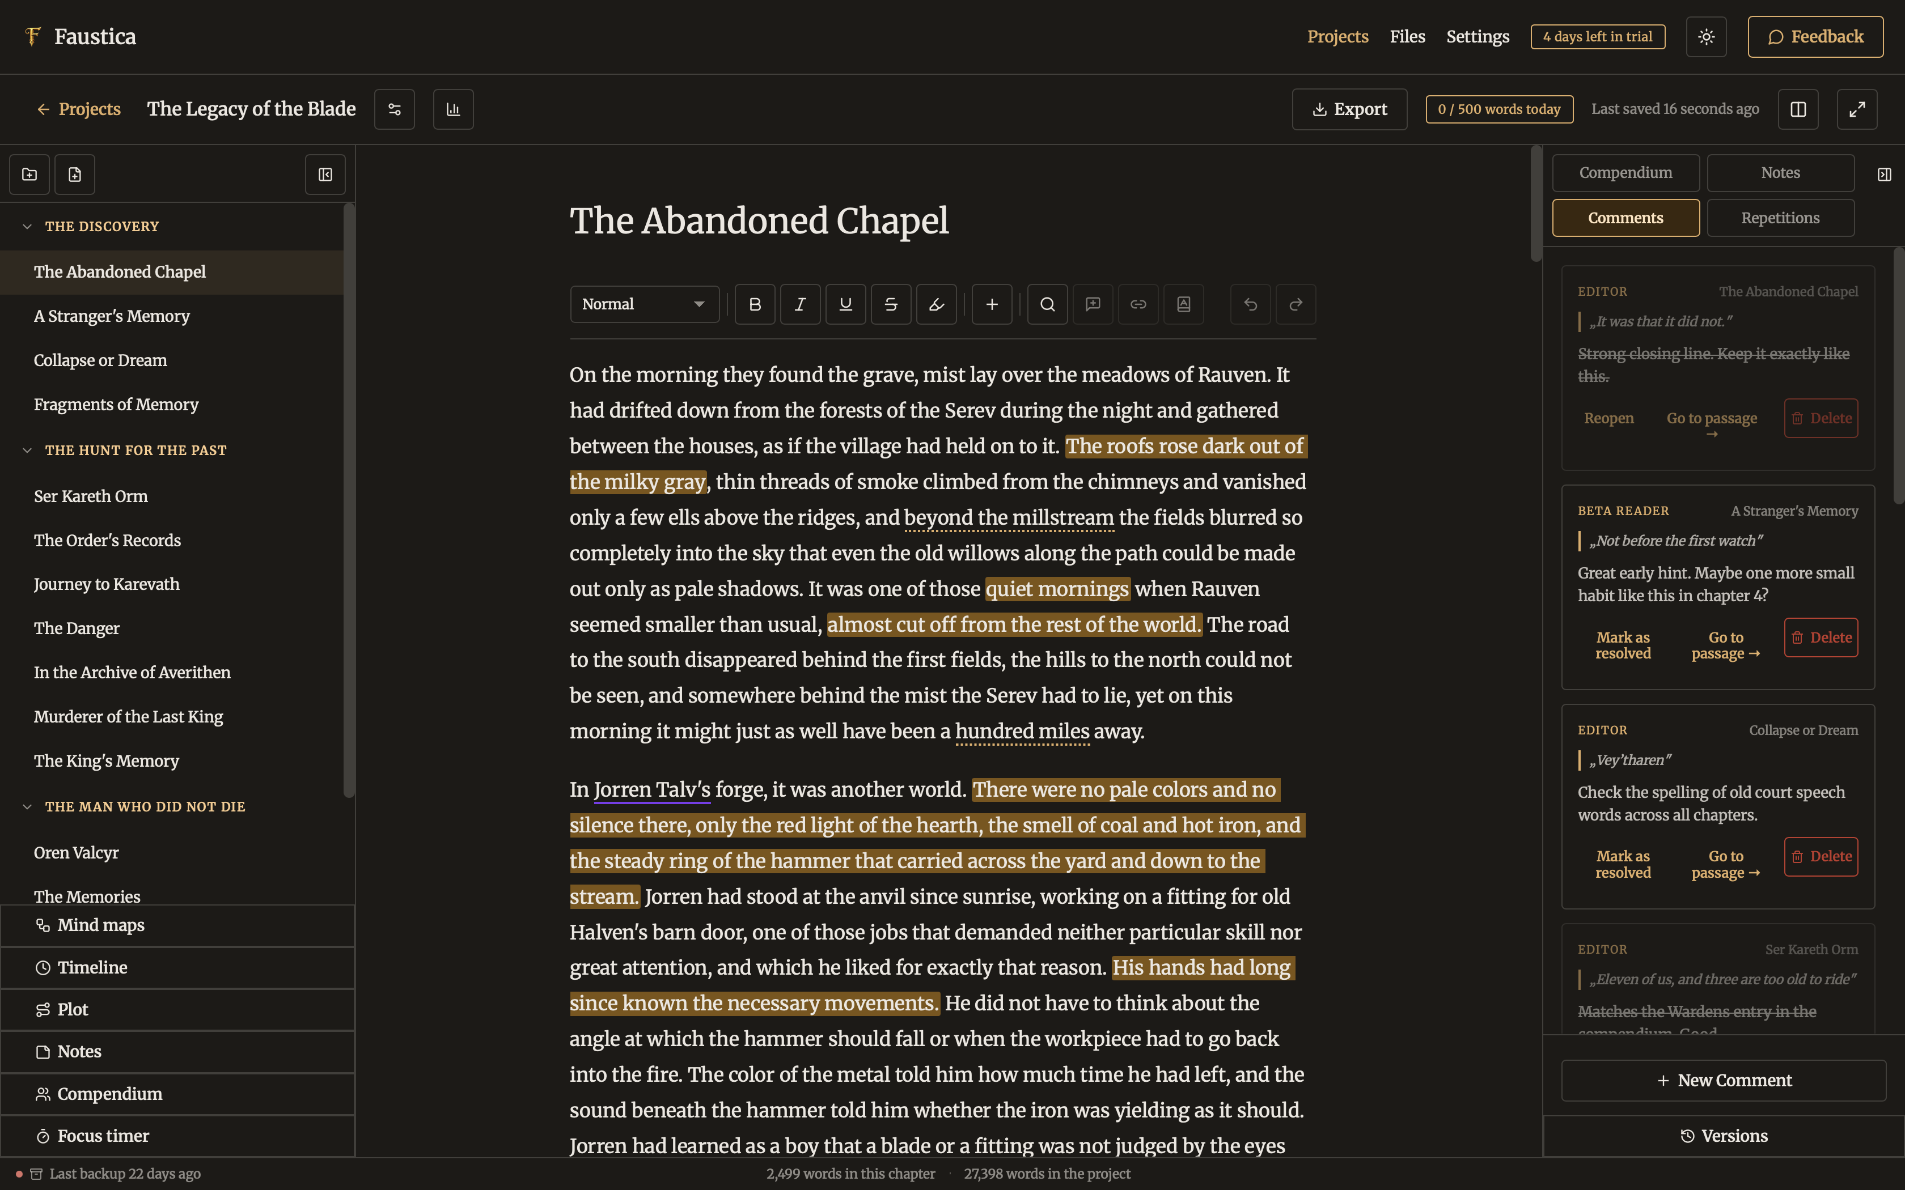Open the Normal paragraph style dropdown
Image resolution: width=1905 pixels, height=1190 pixels.
click(x=644, y=304)
